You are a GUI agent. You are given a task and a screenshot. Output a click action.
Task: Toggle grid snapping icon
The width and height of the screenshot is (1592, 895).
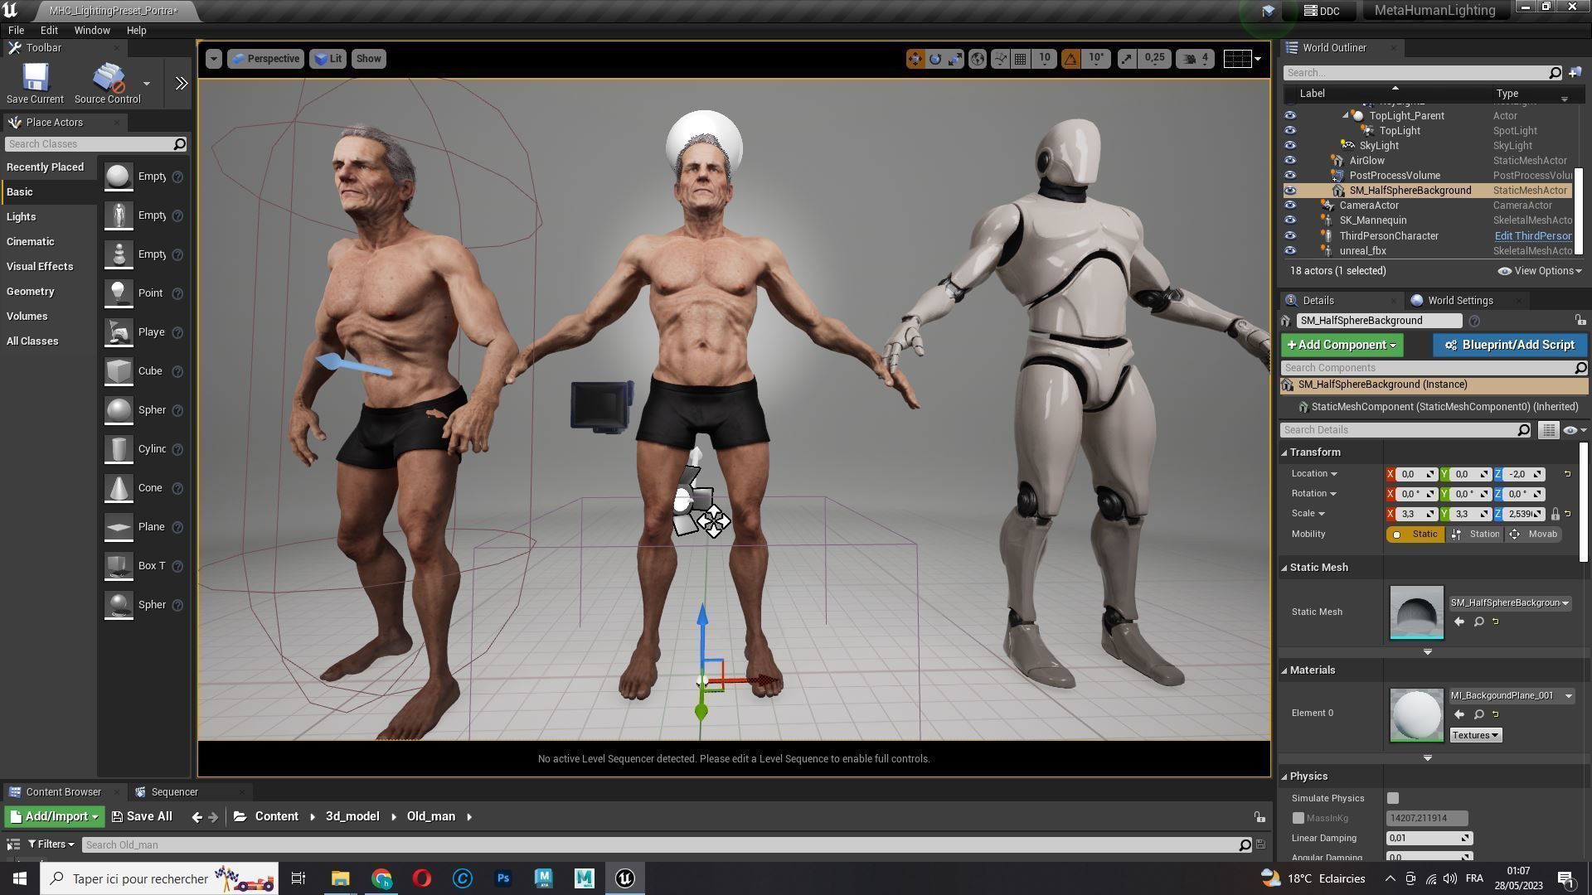tap(1021, 59)
